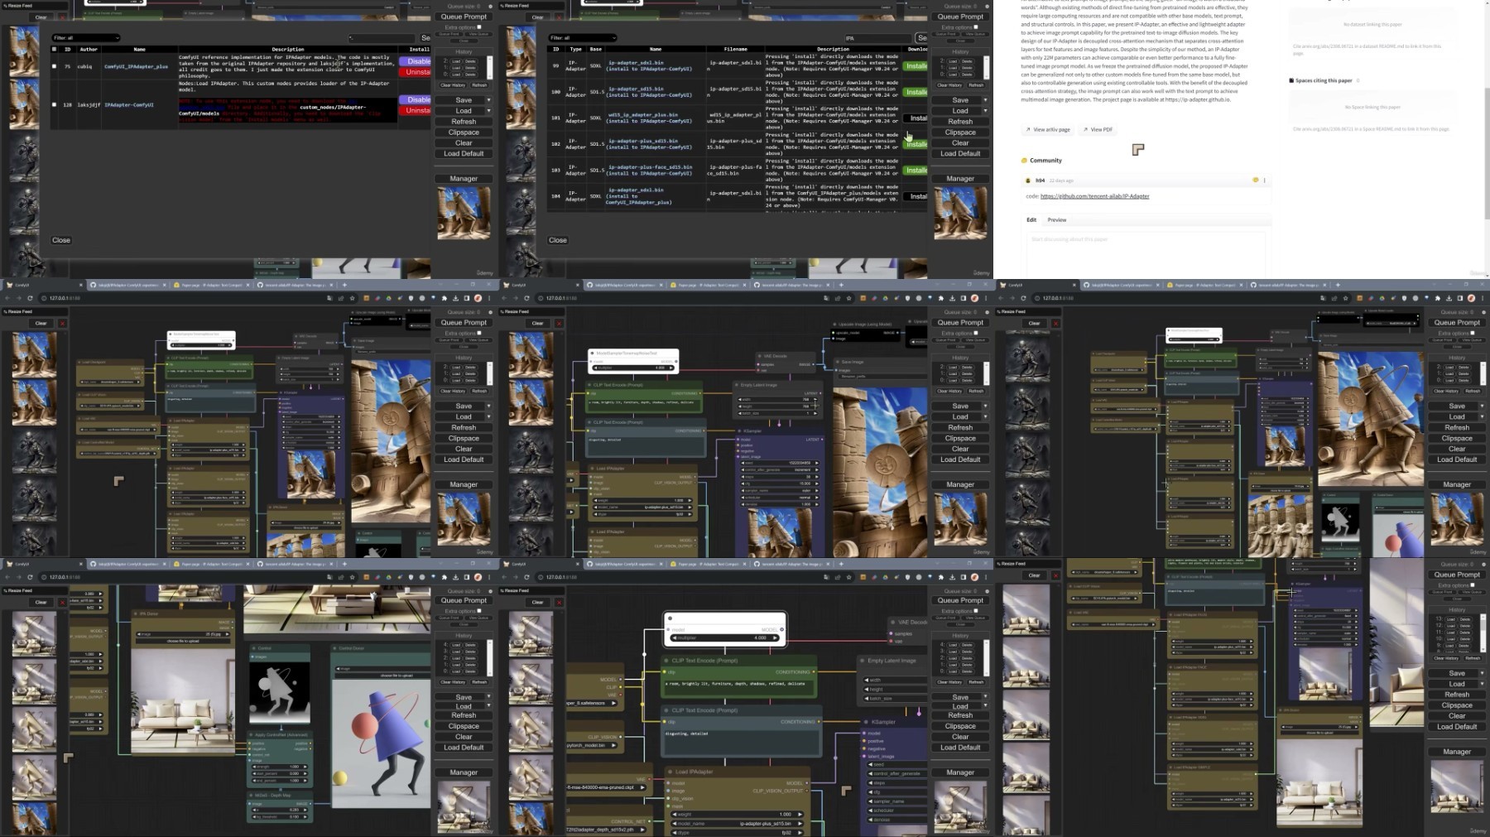1490x837 pixels.
Task: Open settings gear beside Queue size, sofa ControlNet window
Action: point(490,591)
